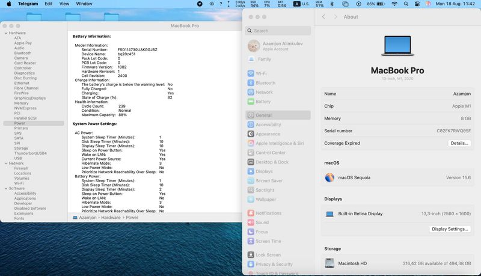Click the Details... button for coverage
Viewport: 481px width, 276px height.
click(459, 143)
